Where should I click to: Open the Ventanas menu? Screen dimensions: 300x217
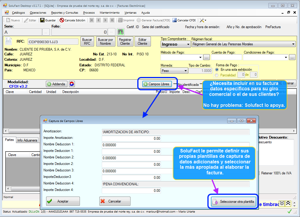[130, 13]
